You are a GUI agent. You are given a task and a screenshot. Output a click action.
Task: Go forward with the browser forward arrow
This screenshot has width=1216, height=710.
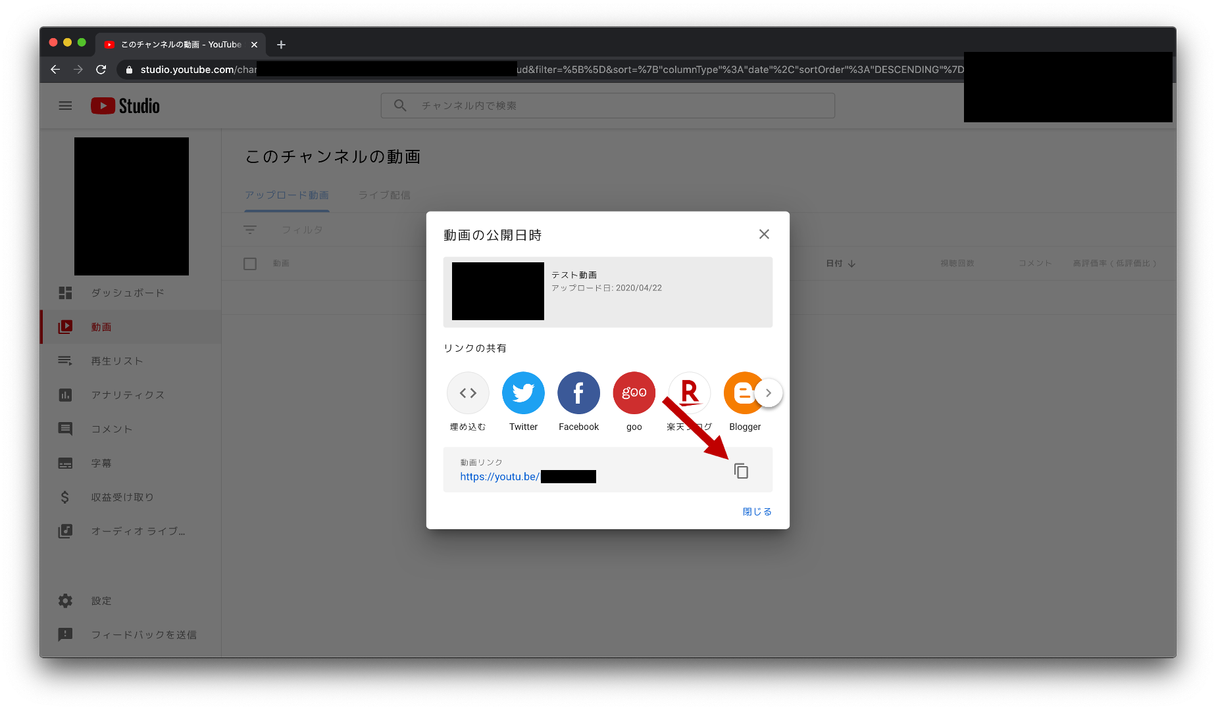coord(78,69)
